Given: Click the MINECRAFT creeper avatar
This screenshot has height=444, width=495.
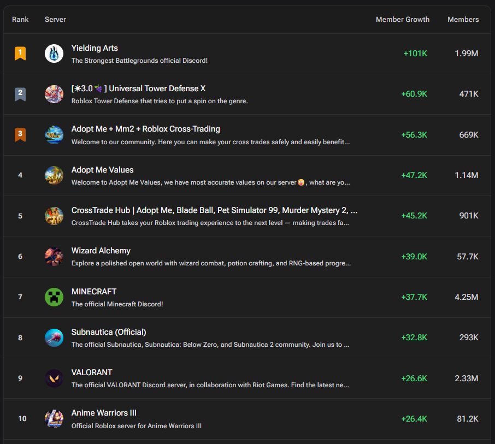Looking at the screenshot, I should click(54, 297).
